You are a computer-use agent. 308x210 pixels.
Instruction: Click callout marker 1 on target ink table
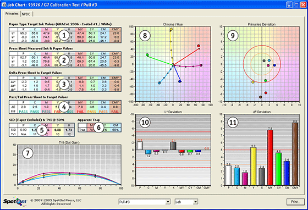click(64, 35)
